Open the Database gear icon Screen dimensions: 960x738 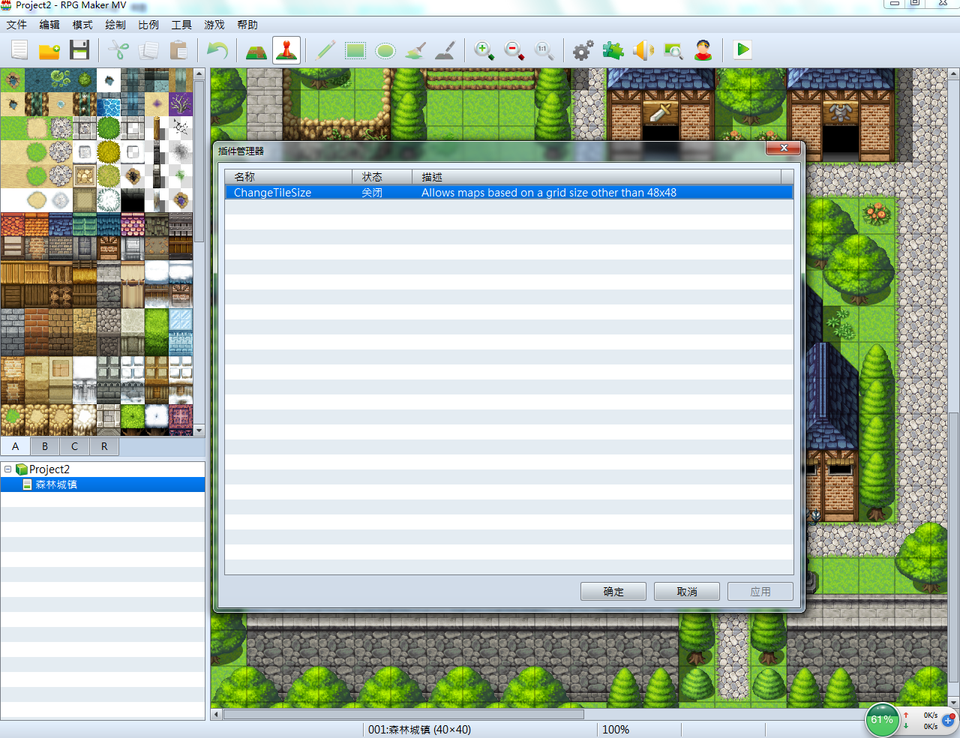(583, 50)
